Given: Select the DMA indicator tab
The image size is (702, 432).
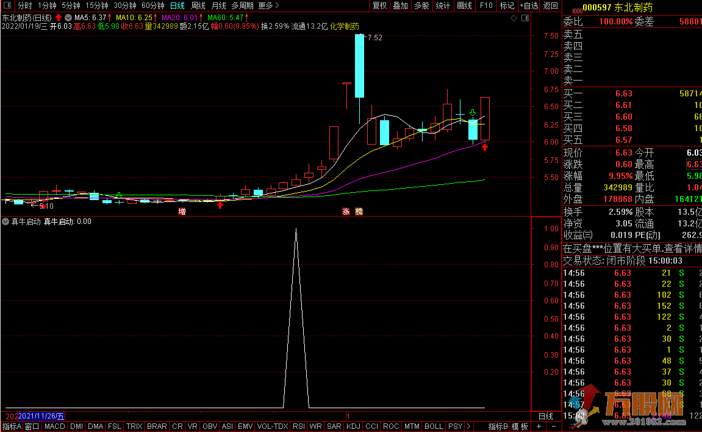Looking at the screenshot, I should tap(95, 427).
